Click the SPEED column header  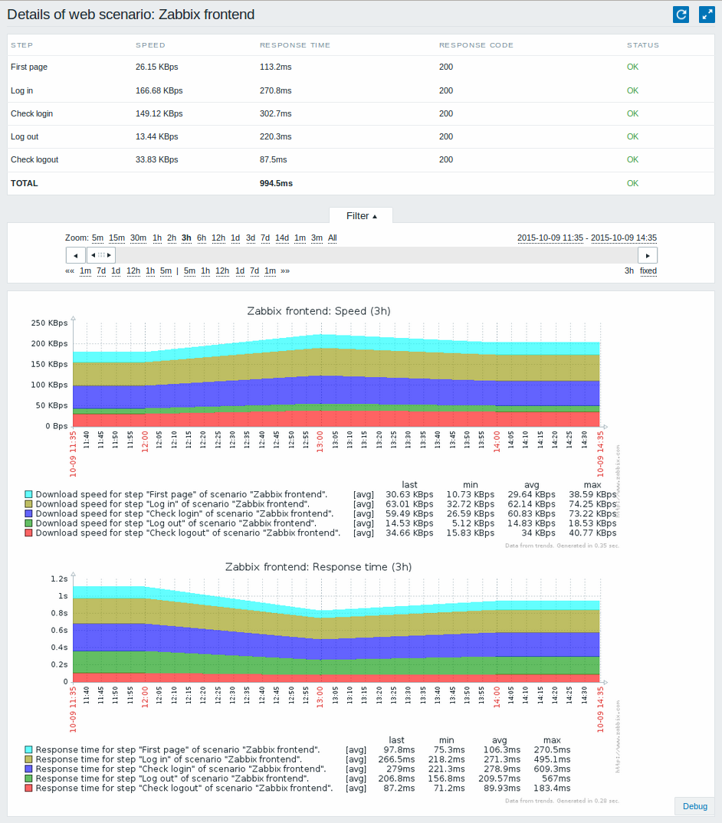[151, 45]
